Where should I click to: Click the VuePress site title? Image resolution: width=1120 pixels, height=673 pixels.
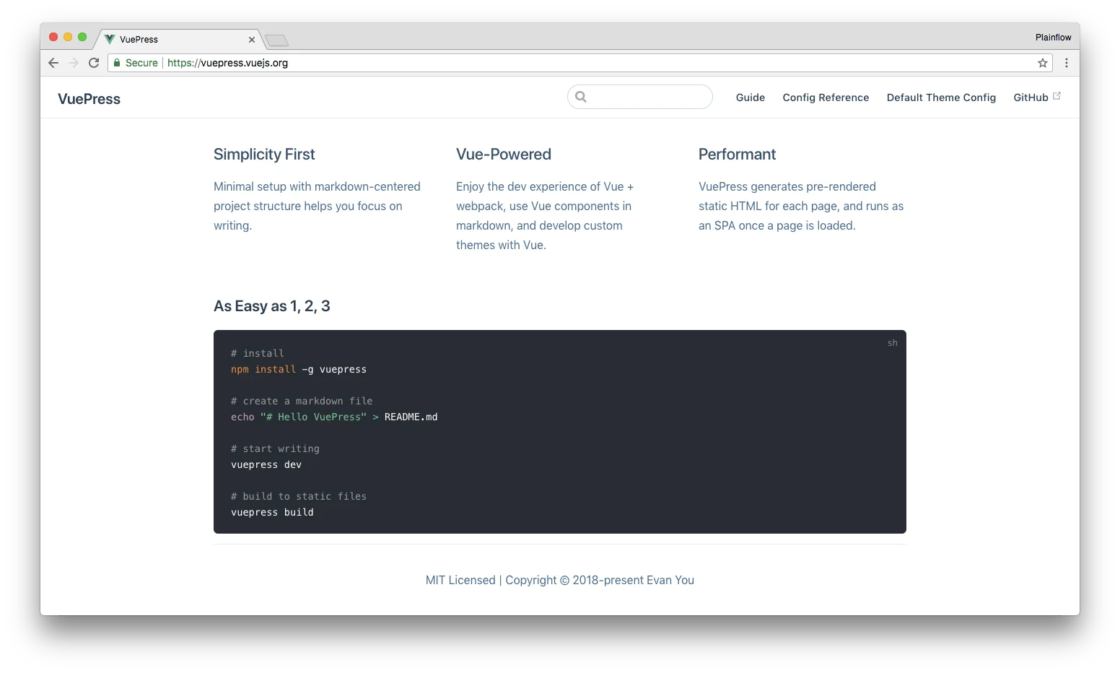pos(89,99)
